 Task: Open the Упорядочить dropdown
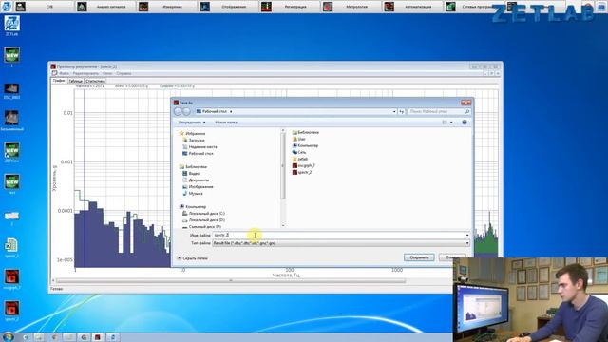pos(192,123)
